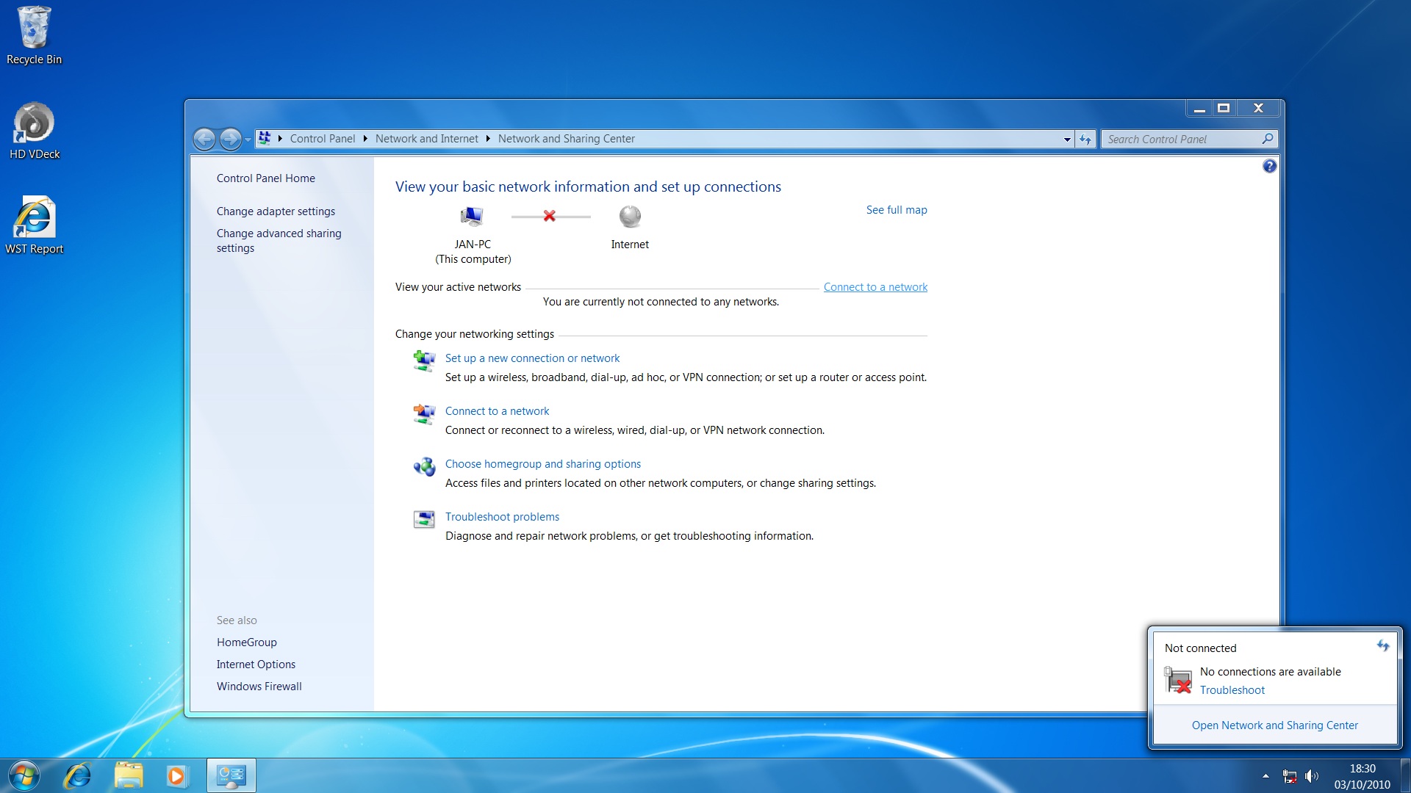Open Troubleshoot problems link
This screenshot has height=793, width=1411.
point(502,517)
